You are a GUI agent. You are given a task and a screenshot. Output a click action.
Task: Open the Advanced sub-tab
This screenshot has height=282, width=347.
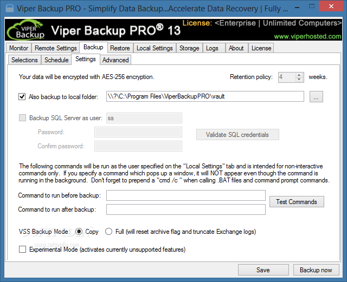tap(115, 60)
